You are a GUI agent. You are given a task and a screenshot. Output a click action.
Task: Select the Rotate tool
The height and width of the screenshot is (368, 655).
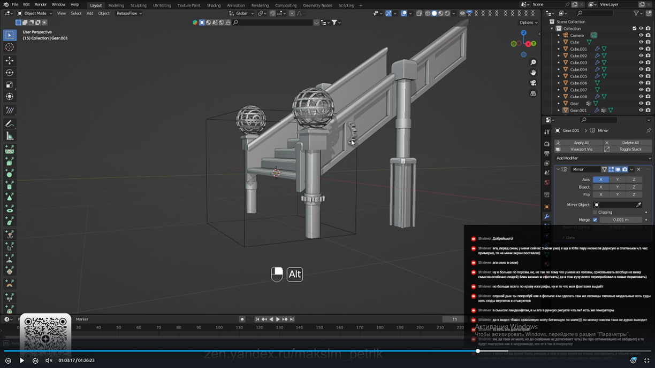[x=9, y=73]
